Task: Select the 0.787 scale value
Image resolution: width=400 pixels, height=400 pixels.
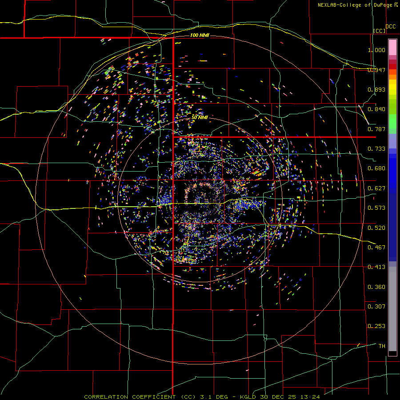Action: [x=376, y=129]
